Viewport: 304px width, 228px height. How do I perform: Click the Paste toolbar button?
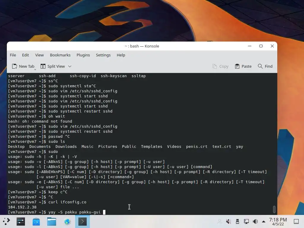243,66
